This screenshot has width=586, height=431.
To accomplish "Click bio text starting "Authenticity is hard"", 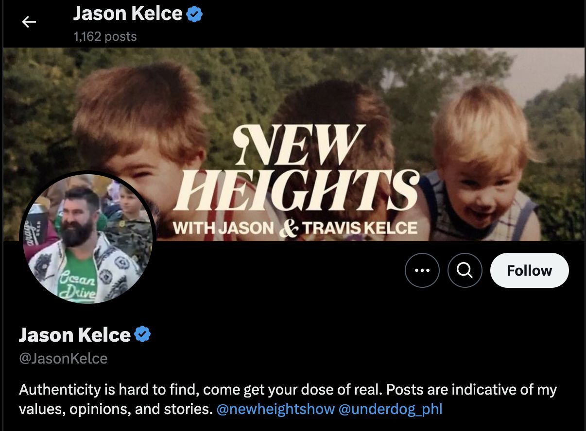I will point(288,399).
